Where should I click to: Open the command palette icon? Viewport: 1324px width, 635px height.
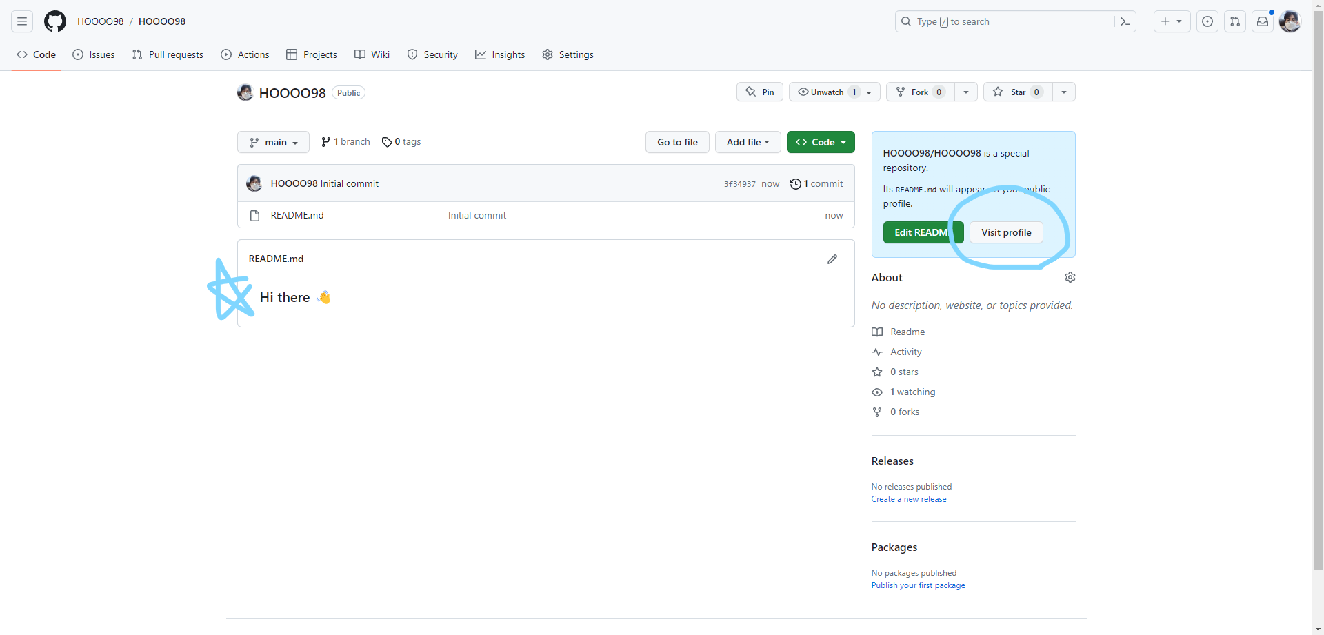(1125, 21)
